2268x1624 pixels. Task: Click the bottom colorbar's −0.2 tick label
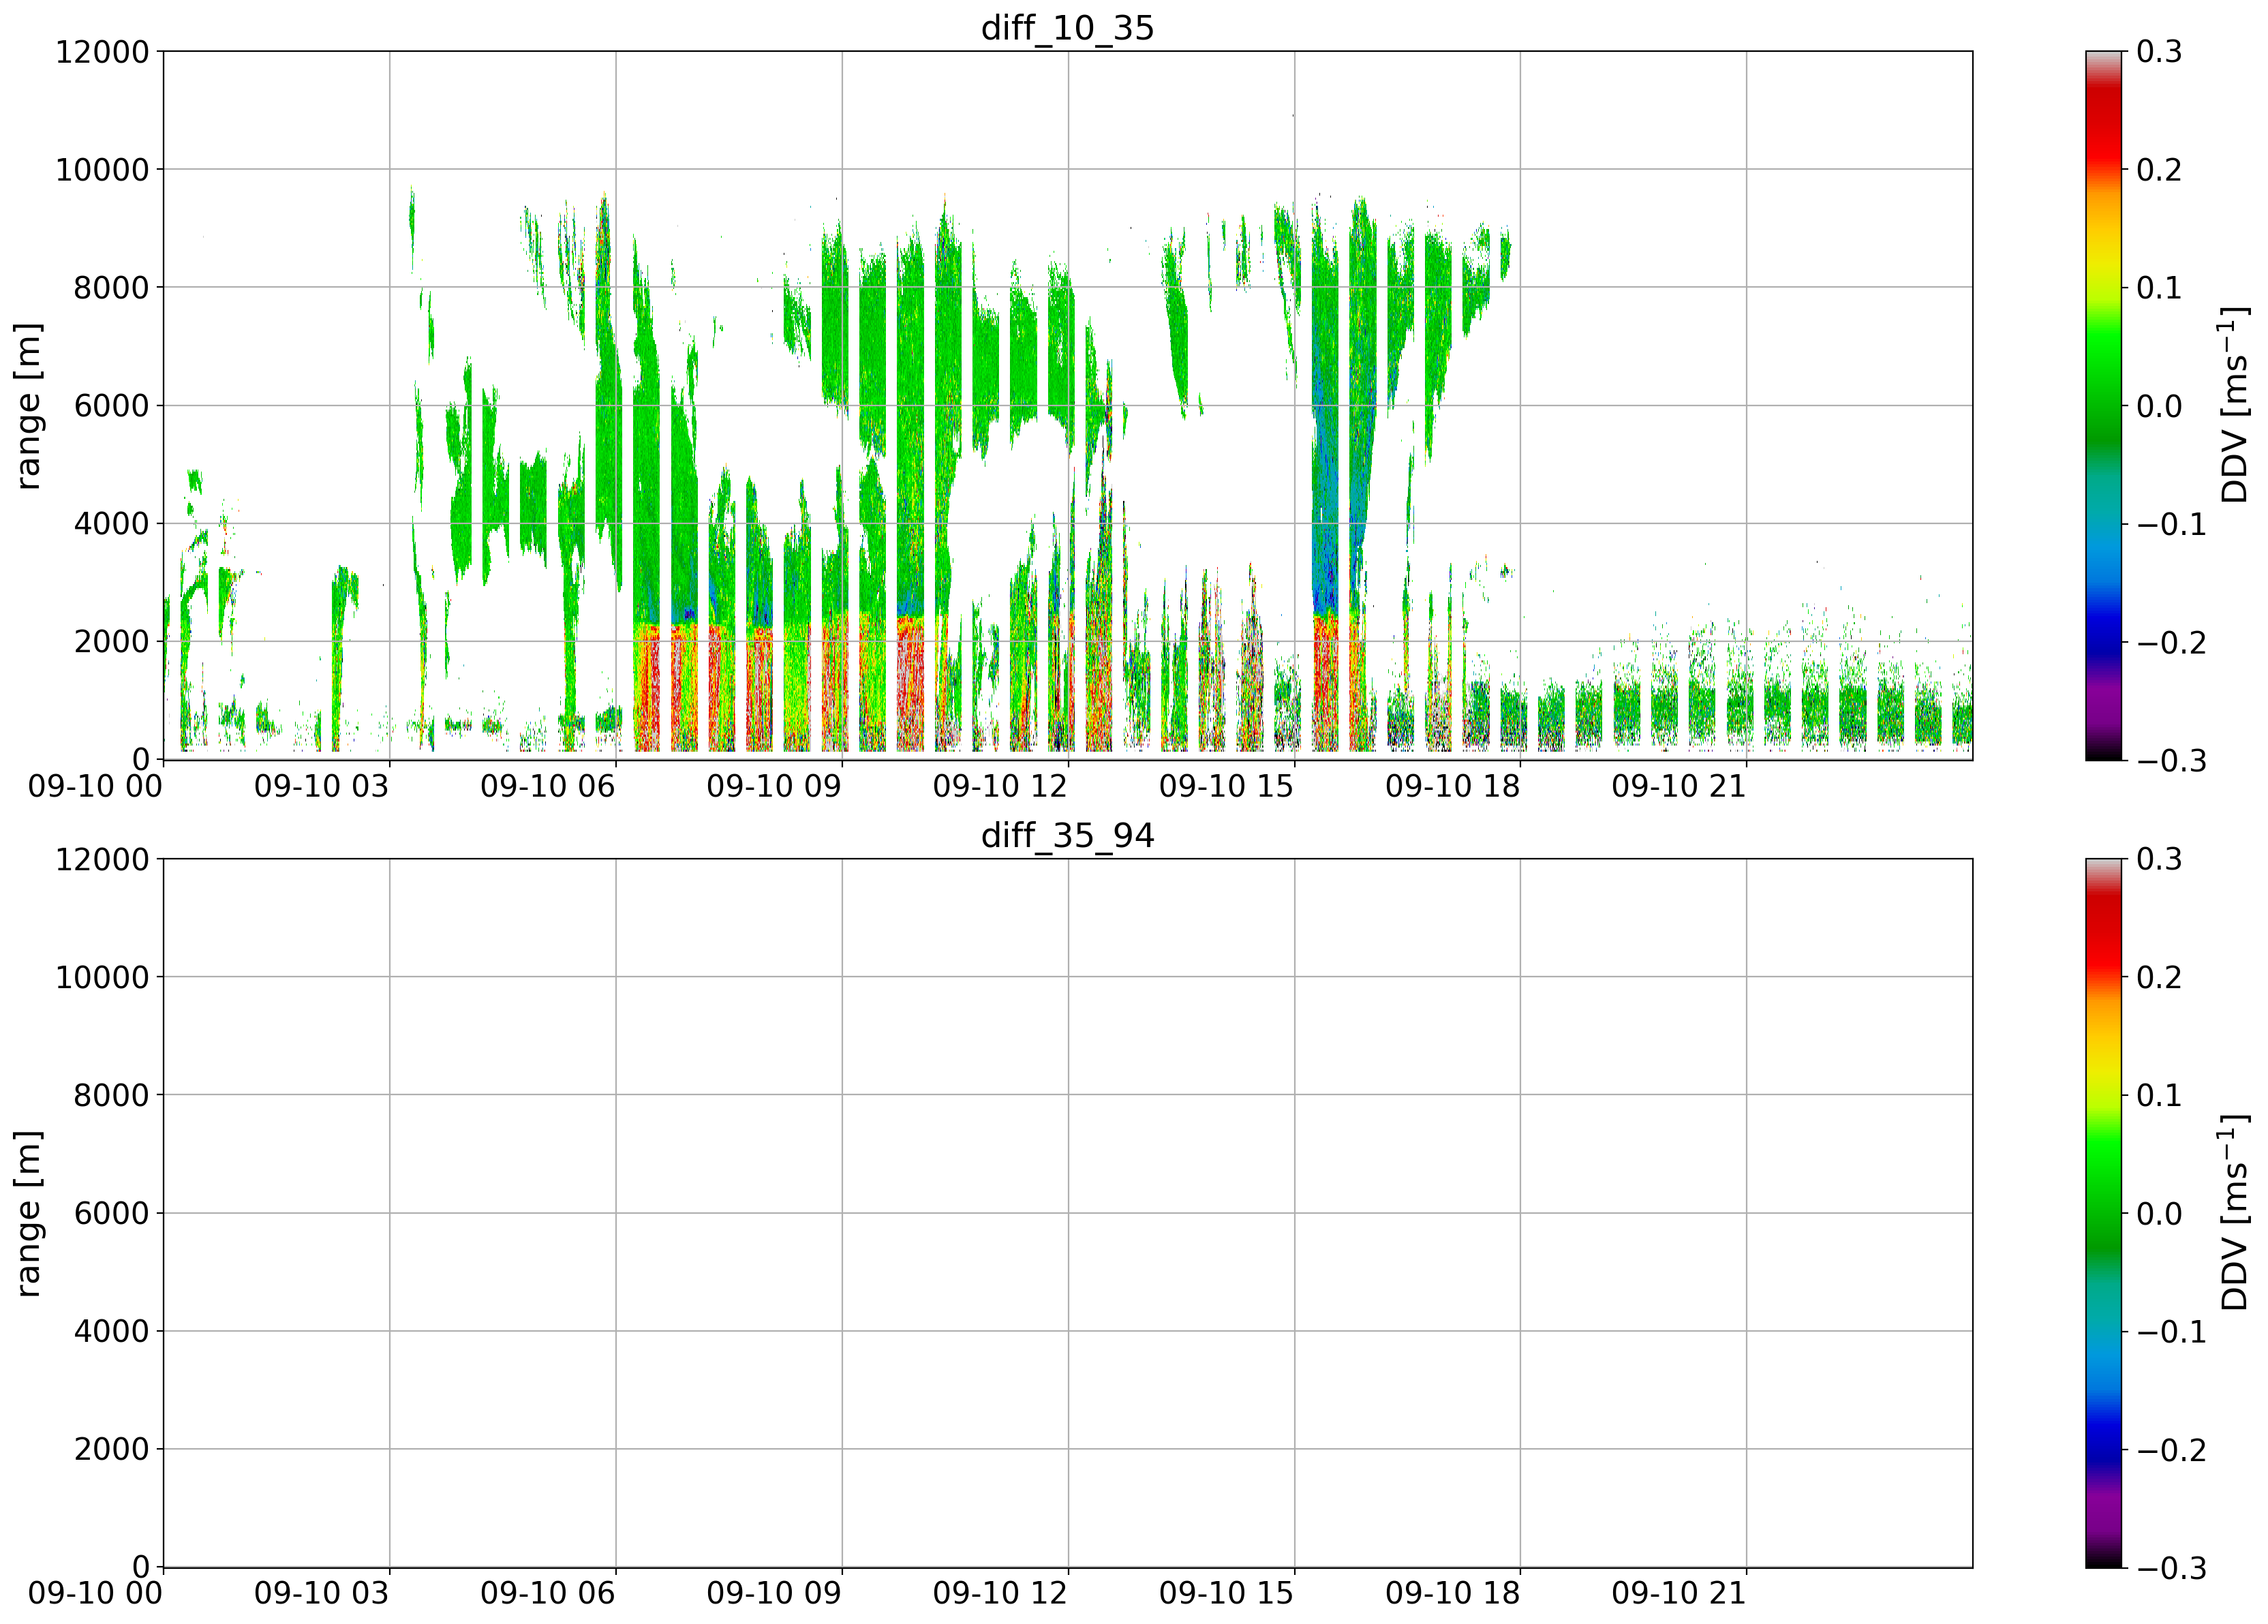coord(2172,1450)
